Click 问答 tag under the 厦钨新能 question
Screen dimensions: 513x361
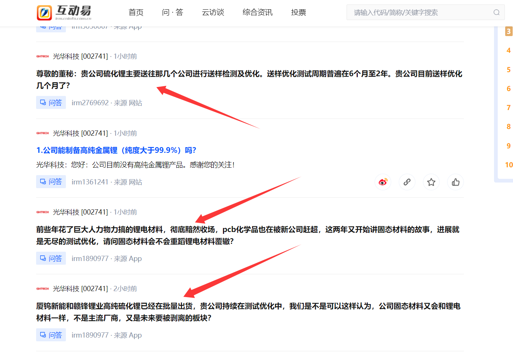[51, 335]
